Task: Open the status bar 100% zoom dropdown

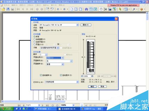Action: pyautogui.click(x=73, y=105)
